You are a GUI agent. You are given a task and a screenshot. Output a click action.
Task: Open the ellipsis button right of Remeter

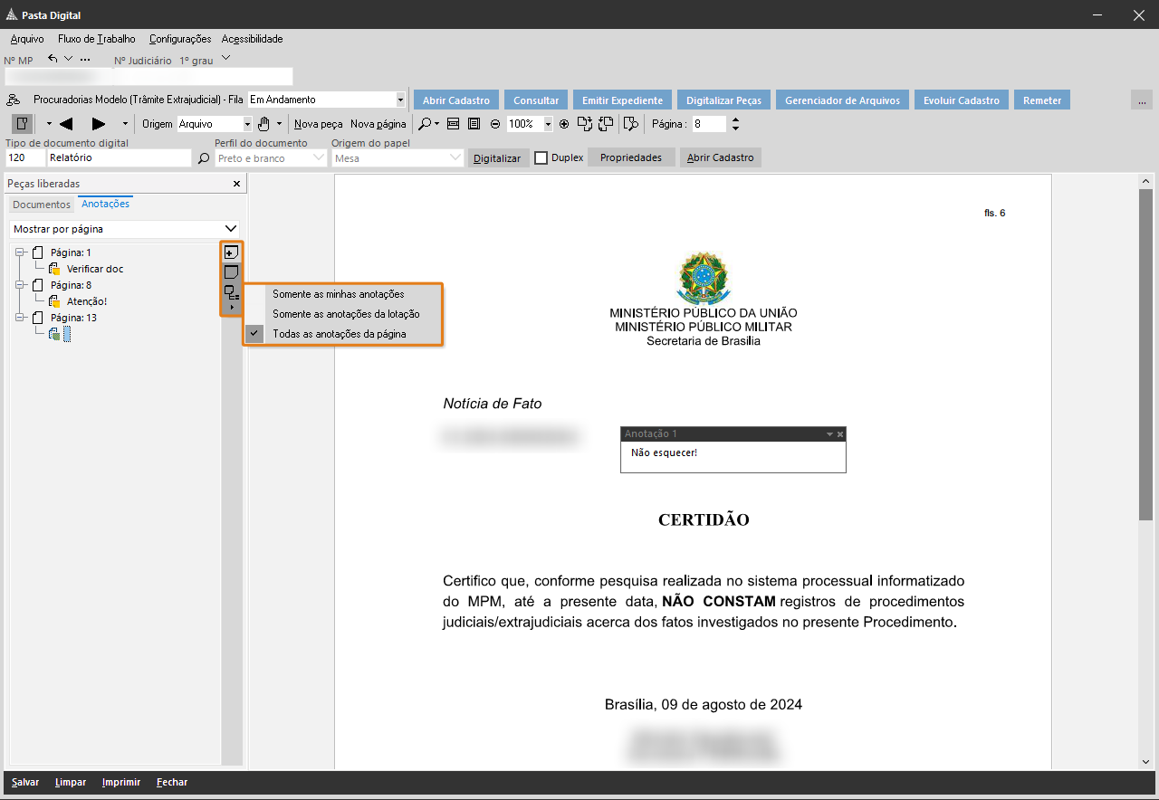point(1142,100)
